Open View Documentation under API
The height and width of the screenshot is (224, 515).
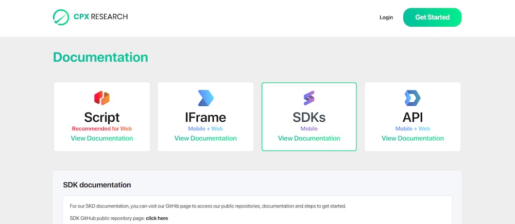point(413,138)
